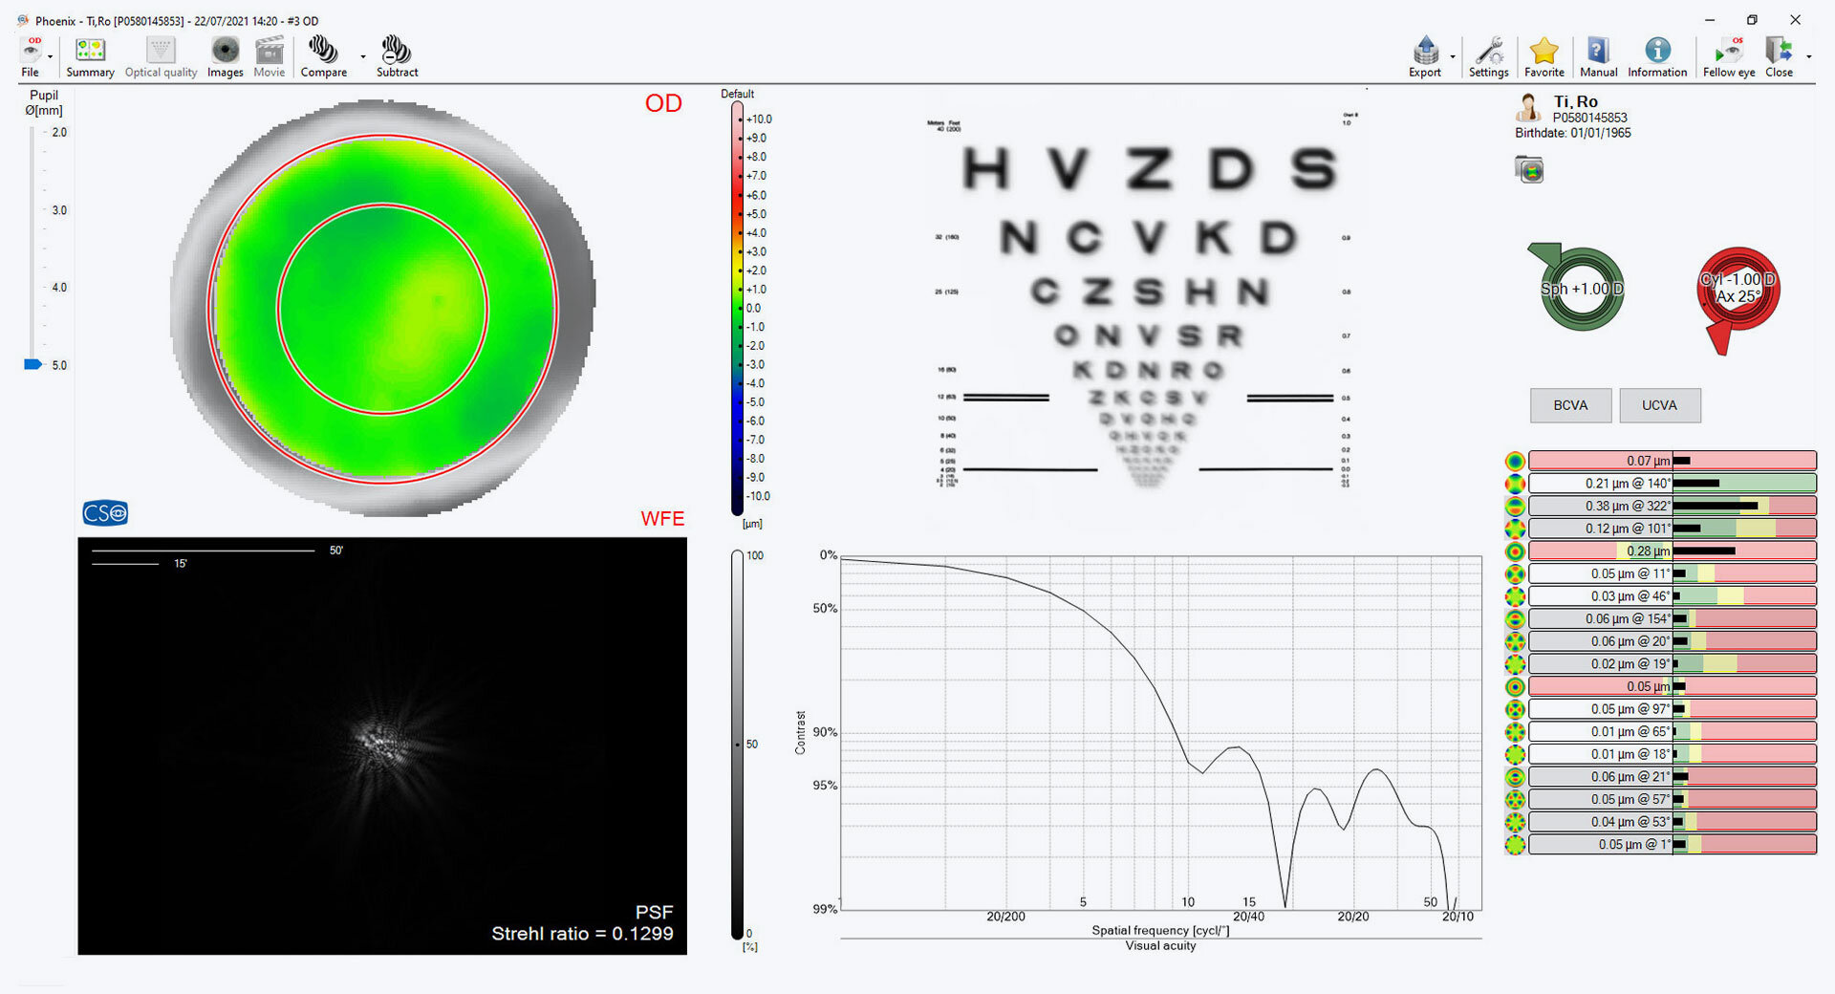Click the UCVA button
The height and width of the screenshot is (994, 1835).
click(x=1659, y=405)
